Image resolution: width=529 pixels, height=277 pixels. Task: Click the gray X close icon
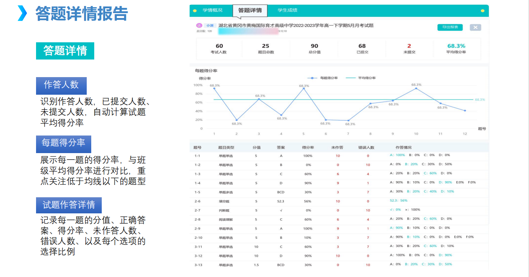click(x=475, y=27)
